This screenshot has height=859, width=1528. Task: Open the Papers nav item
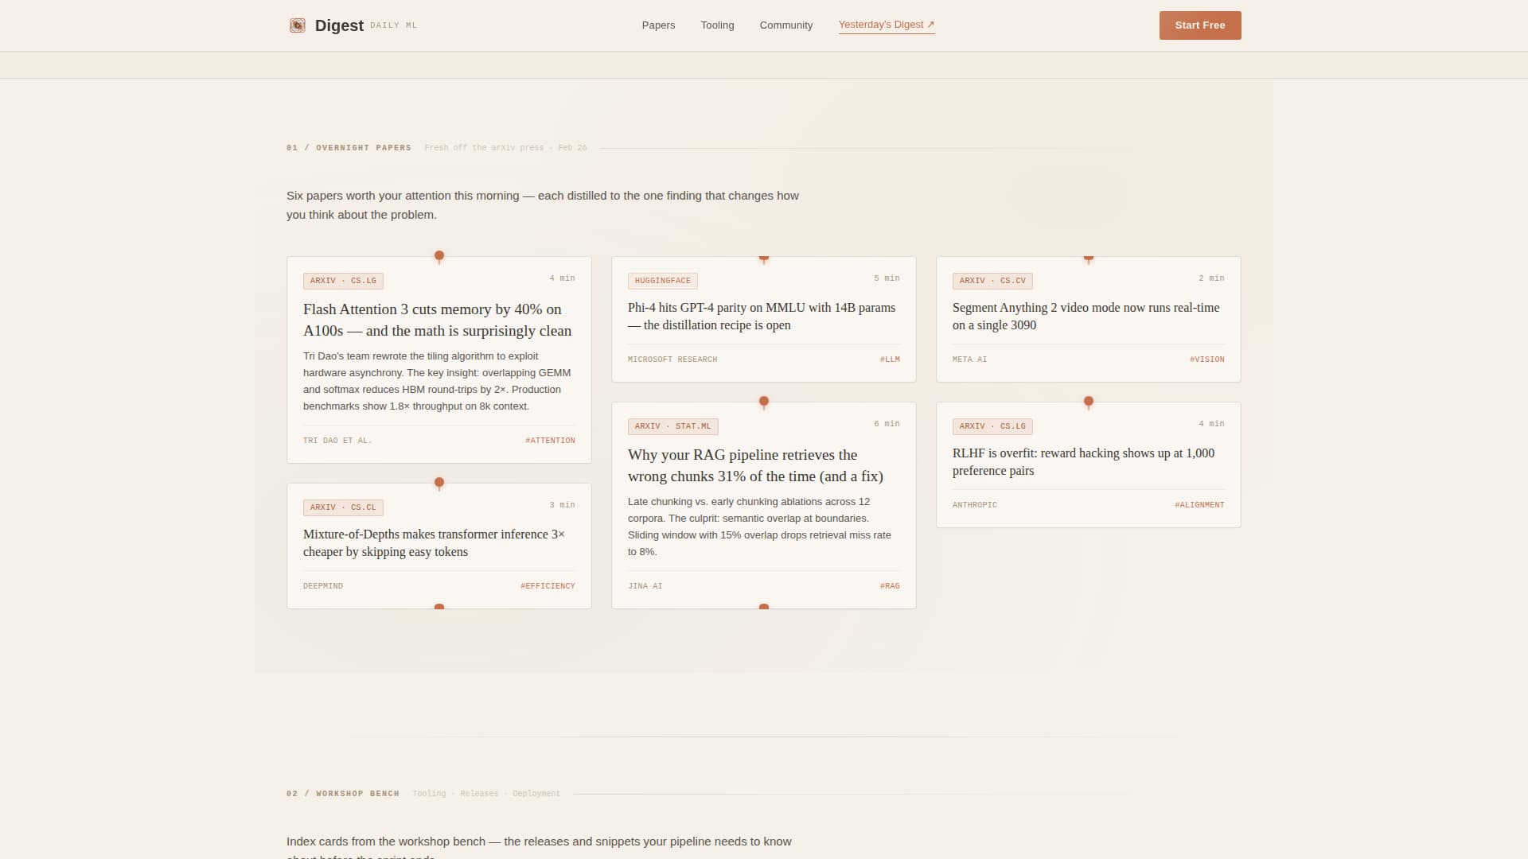tap(658, 25)
